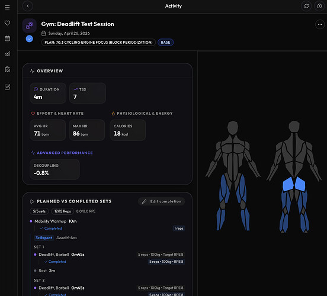This screenshot has height=296, width=327.
Task: Click Completed status under Set 1 deadlift
Action: pyautogui.click(x=55, y=262)
